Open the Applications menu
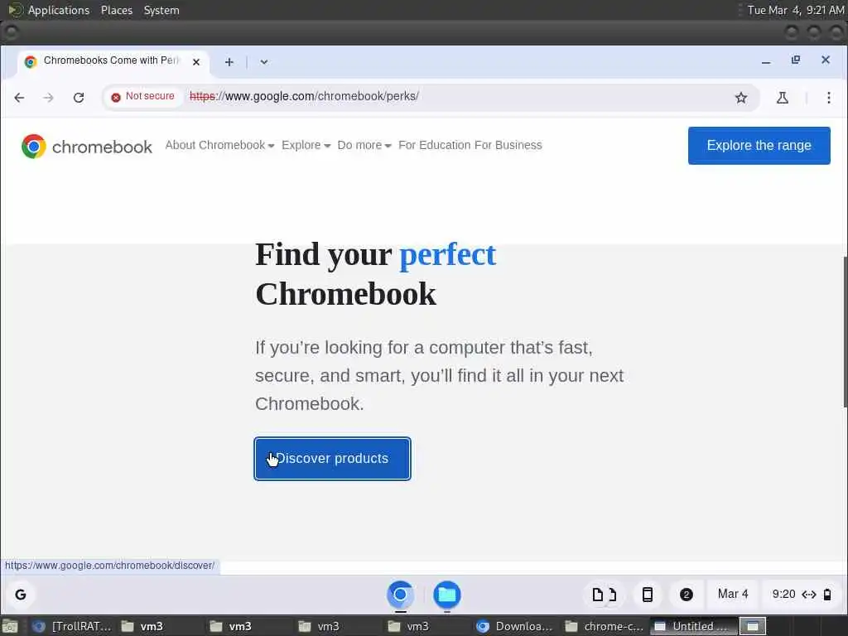This screenshot has height=636, width=848. click(59, 10)
